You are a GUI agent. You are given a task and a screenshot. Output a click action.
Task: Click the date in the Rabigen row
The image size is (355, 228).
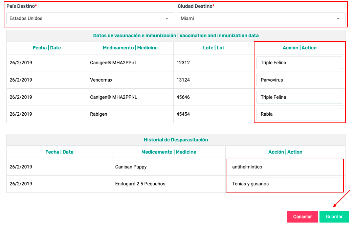21,114
